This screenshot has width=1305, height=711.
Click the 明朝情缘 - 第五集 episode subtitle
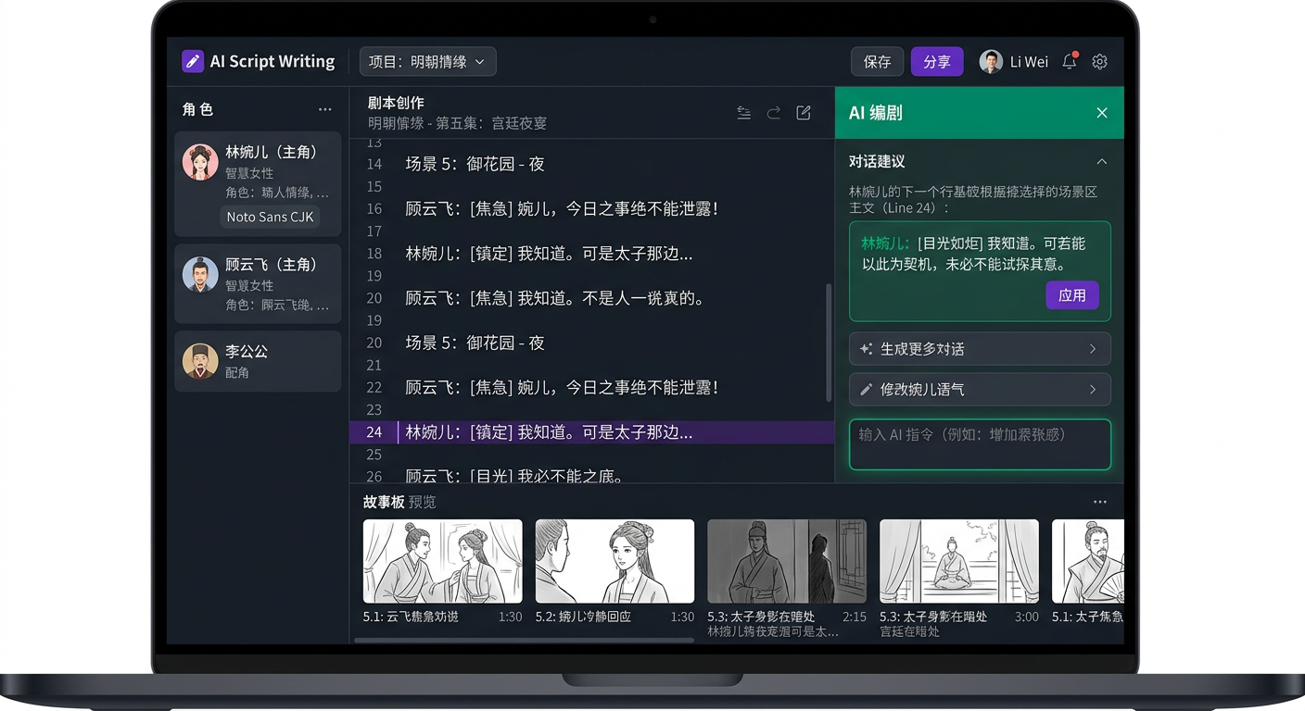coord(457,123)
